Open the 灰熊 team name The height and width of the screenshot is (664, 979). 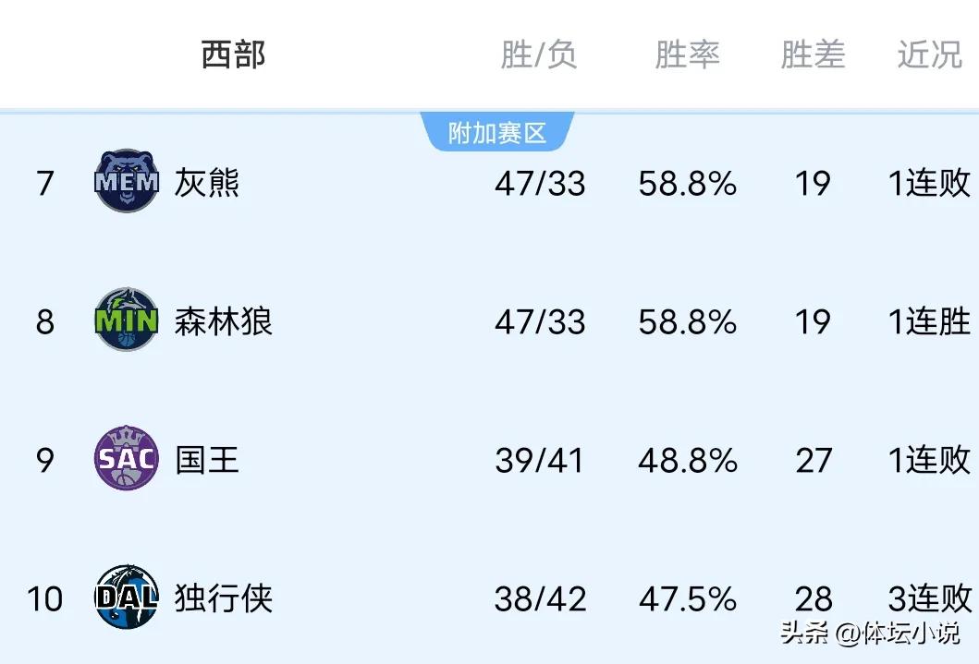point(207,183)
